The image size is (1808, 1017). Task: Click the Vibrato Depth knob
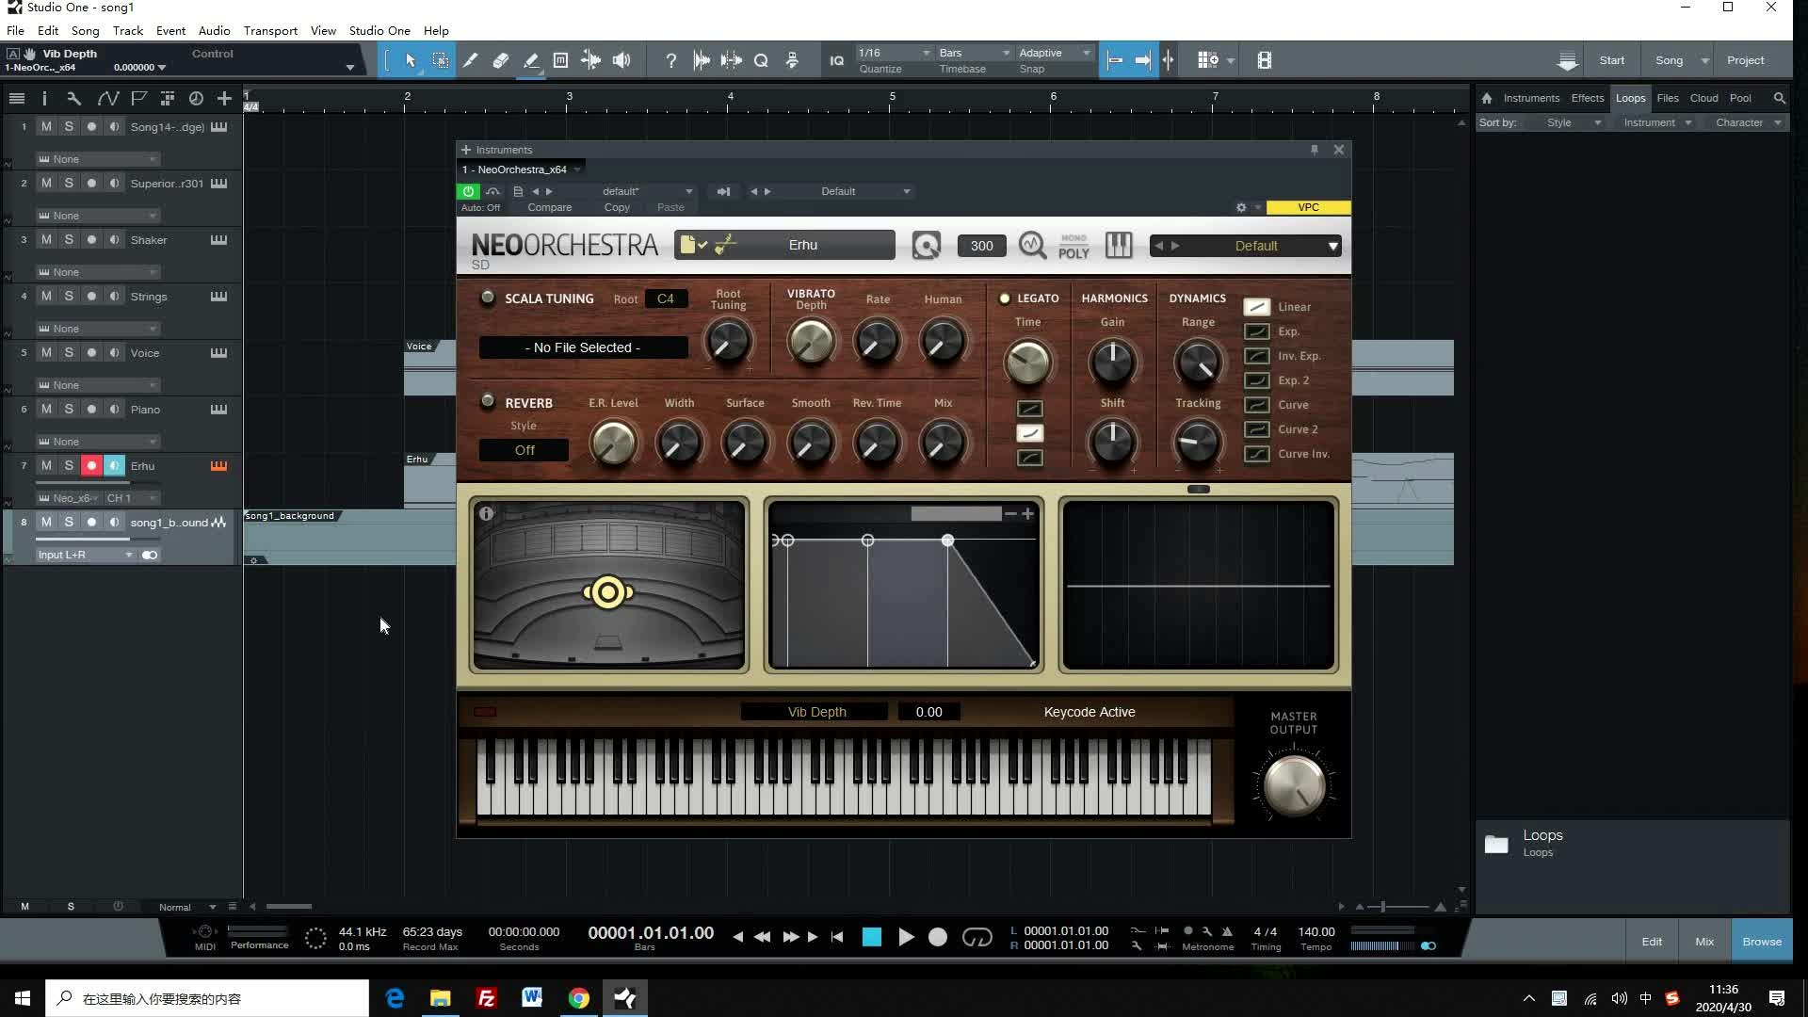coord(811,340)
